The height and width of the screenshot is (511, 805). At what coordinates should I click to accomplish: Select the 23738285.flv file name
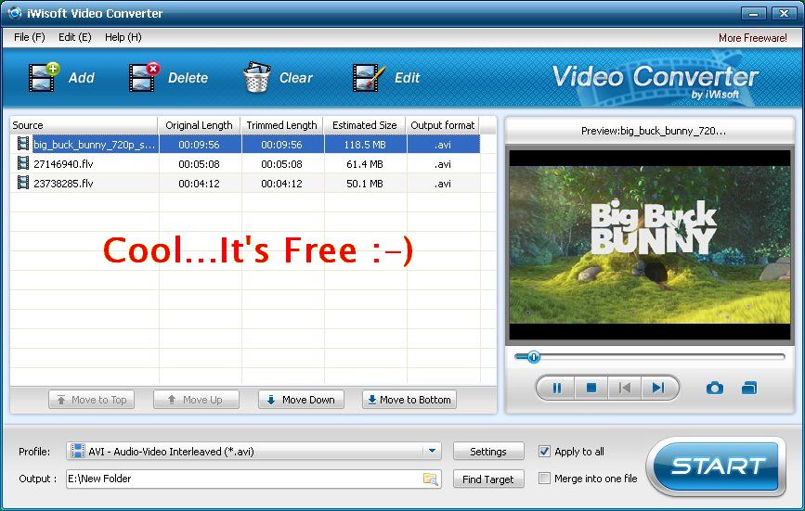63,183
